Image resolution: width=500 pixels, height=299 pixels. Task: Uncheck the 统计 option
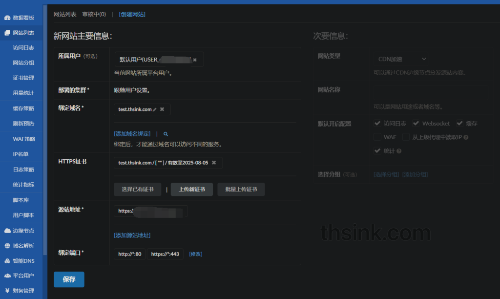pos(377,150)
